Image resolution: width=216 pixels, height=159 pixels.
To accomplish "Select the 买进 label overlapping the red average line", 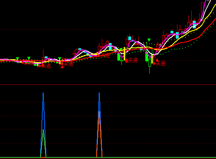I will (x=105, y=55).
